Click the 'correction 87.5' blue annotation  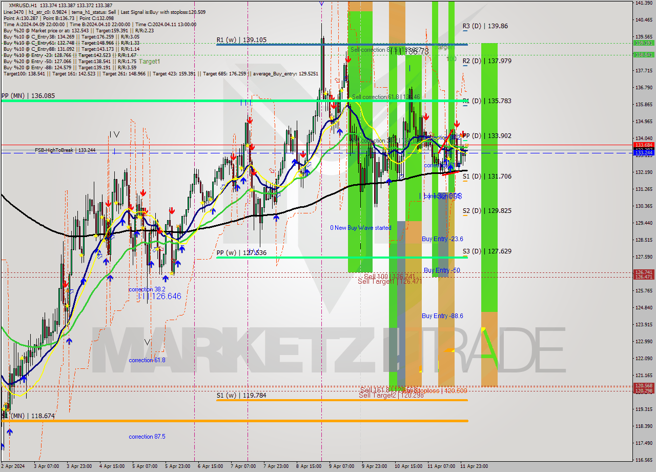point(147,437)
